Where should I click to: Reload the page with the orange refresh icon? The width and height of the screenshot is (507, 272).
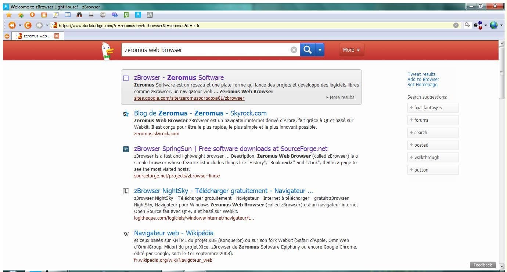(x=29, y=25)
